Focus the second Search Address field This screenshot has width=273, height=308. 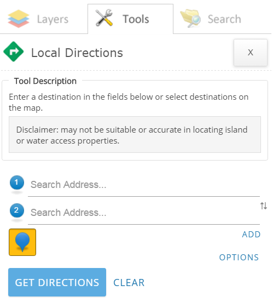144,213
